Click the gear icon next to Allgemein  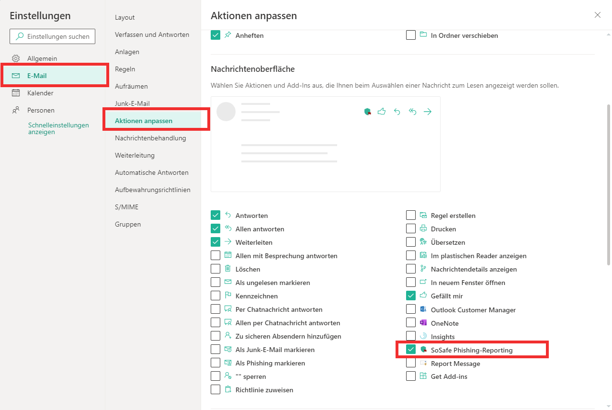tap(16, 58)
